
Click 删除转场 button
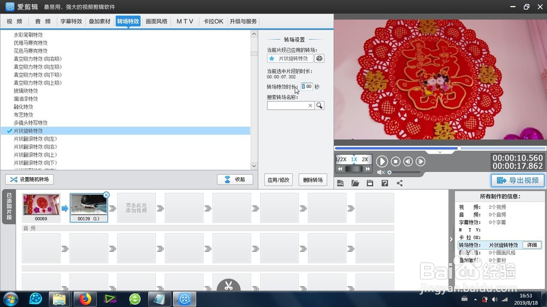(313, 180)
